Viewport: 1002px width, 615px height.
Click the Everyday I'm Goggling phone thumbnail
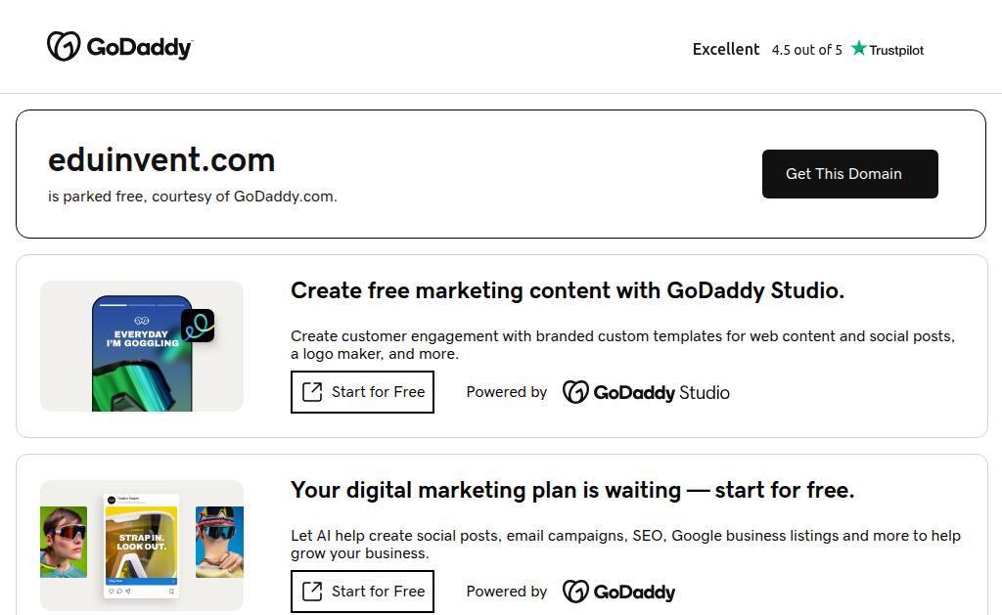141,354
